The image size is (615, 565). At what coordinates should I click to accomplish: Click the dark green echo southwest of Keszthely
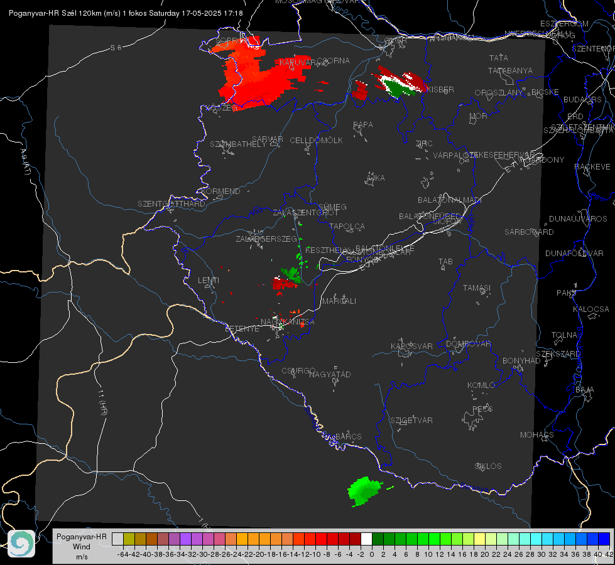tap(291, 274)
